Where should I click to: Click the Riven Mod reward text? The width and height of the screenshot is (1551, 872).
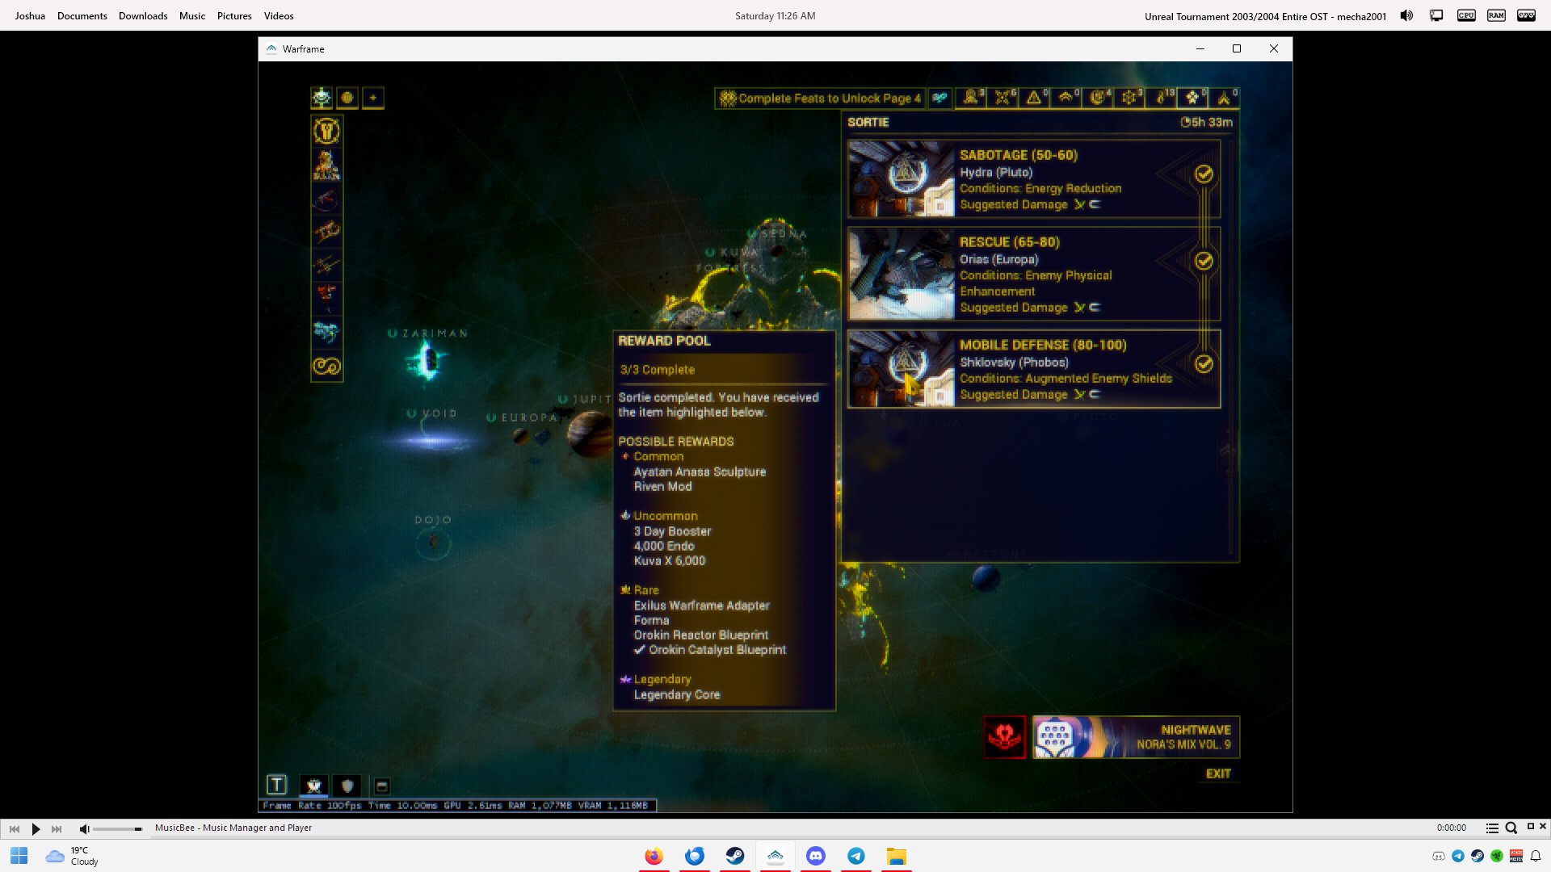point(662,486)
